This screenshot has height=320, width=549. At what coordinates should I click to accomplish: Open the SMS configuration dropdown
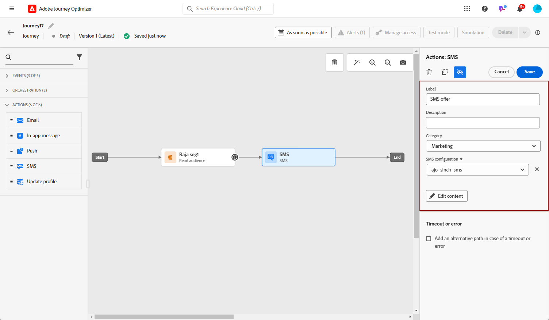[478, 170]
